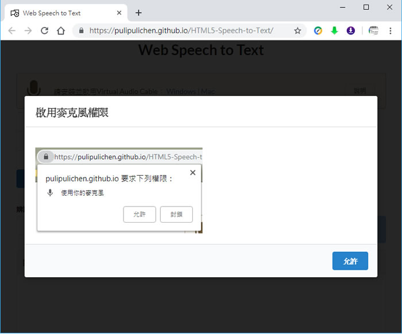Select the Web Speech to Text tab
402x334 pixels.
coord(65,13)
